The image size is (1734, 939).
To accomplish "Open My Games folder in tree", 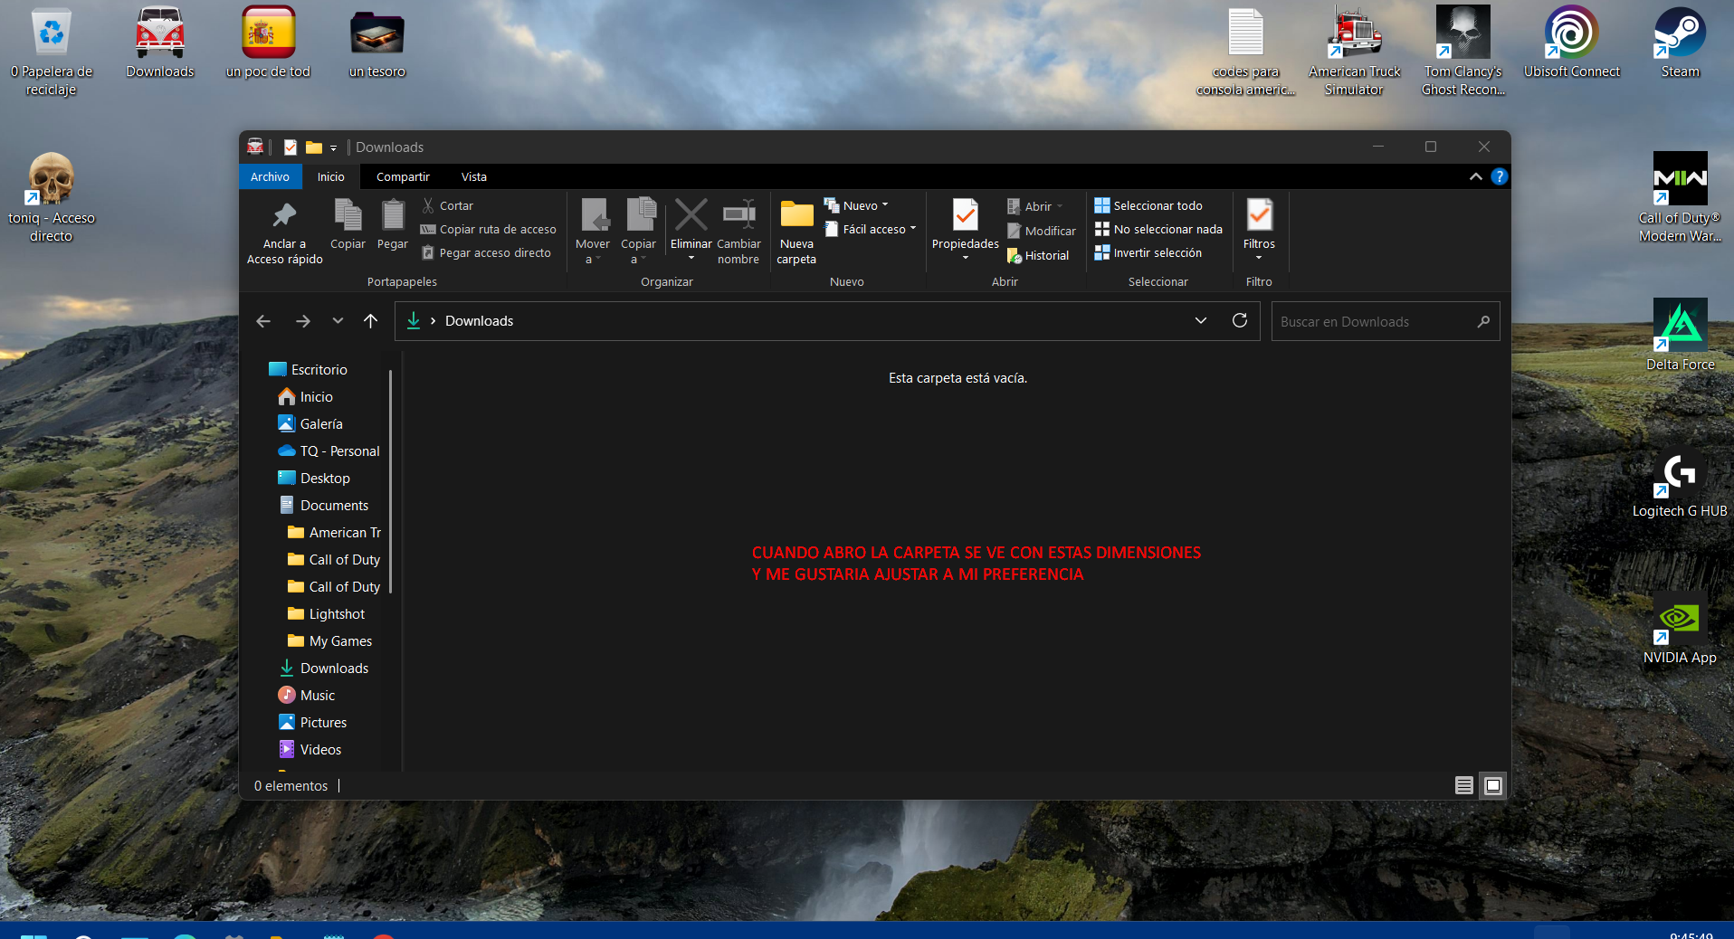I will pyautogui.click(x=329, y=641).
